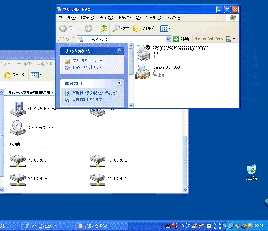268x231 pixels.
Task: Click プリンタと FAX taskbar button
Action: pos(102,226)
